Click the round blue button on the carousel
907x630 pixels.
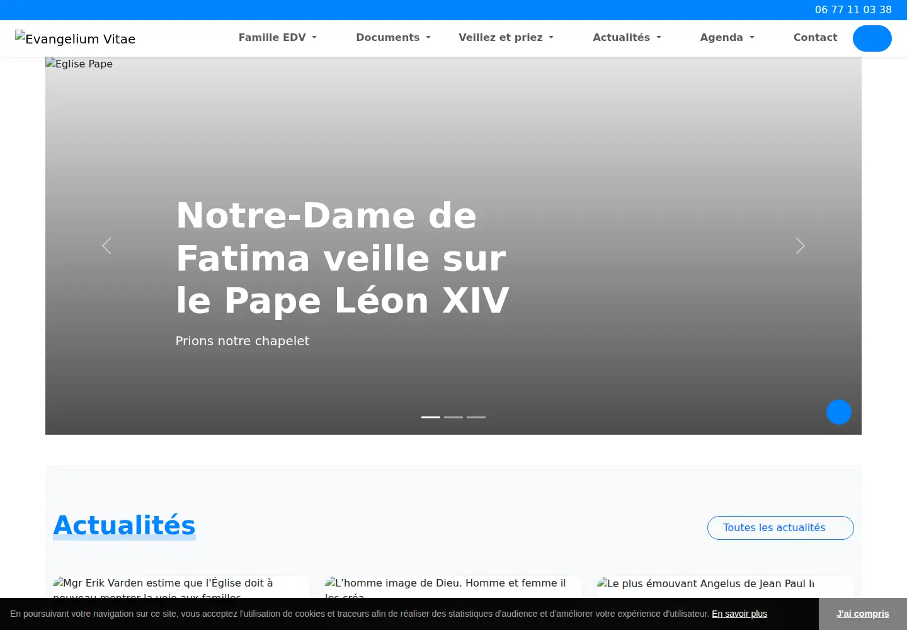click(839, 412)
